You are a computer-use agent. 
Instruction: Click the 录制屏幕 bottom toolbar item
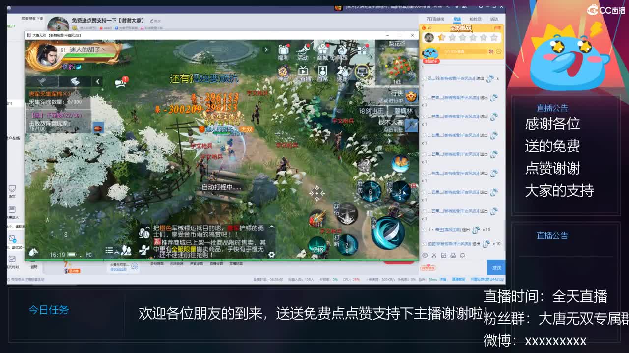click(156, 264)
